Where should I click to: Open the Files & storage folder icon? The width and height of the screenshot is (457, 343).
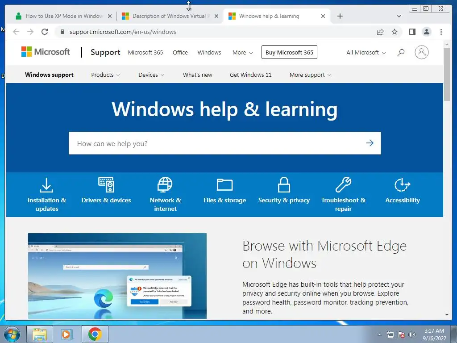[225, 184]
